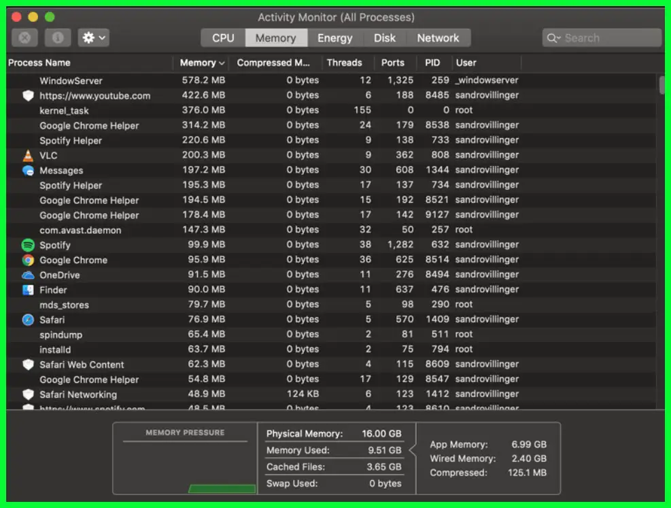Viewport: 671px width, 508px height.
Task: Click the PID 8485 cell
Action: tap(437, 95)
